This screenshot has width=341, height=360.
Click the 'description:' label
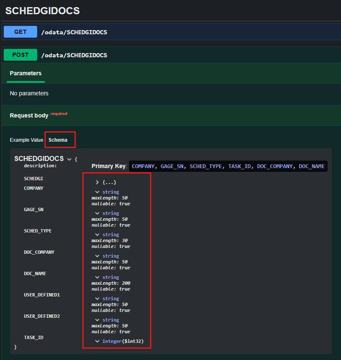coord(40,166)
